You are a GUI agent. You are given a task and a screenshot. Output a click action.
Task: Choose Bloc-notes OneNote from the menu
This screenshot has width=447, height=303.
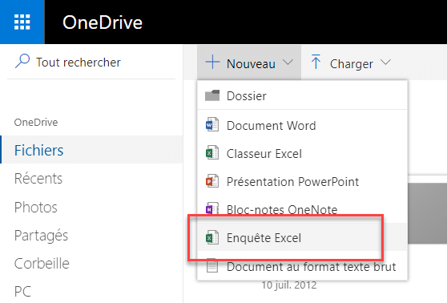(303, 209)
